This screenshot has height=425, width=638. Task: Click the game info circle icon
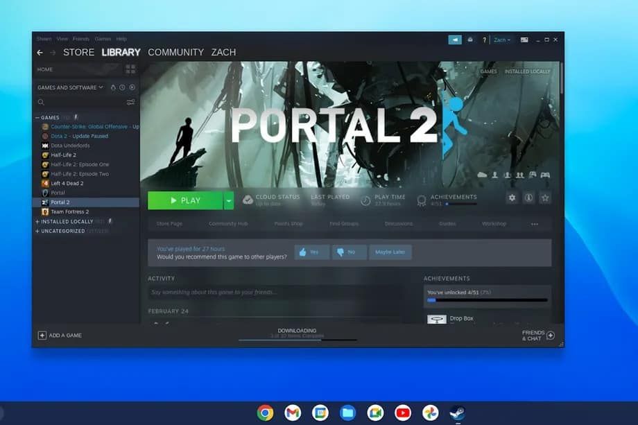pyautogui.click(x=529, y=198)
